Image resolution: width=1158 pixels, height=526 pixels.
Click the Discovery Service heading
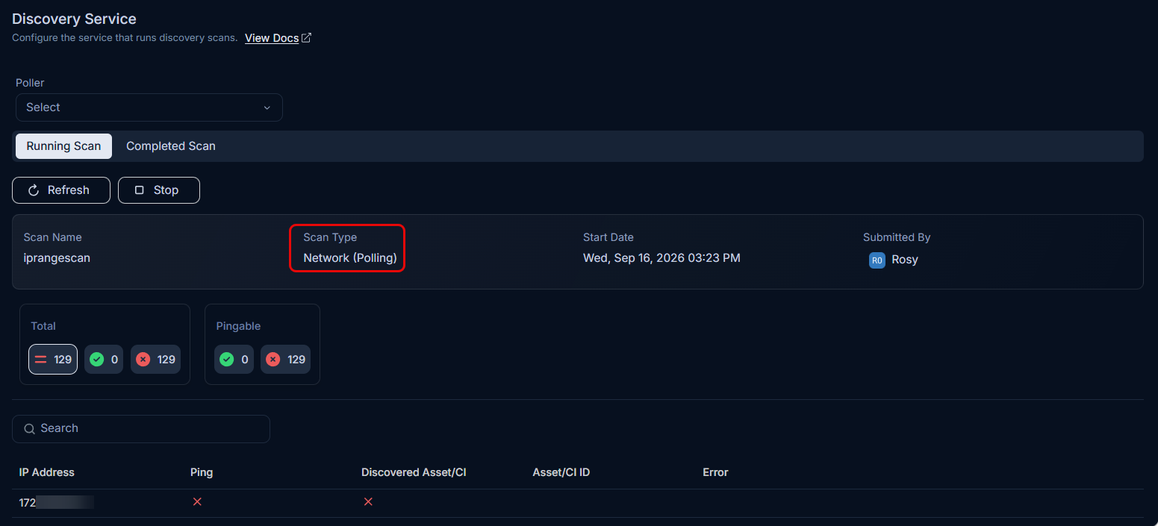point(74,19)
